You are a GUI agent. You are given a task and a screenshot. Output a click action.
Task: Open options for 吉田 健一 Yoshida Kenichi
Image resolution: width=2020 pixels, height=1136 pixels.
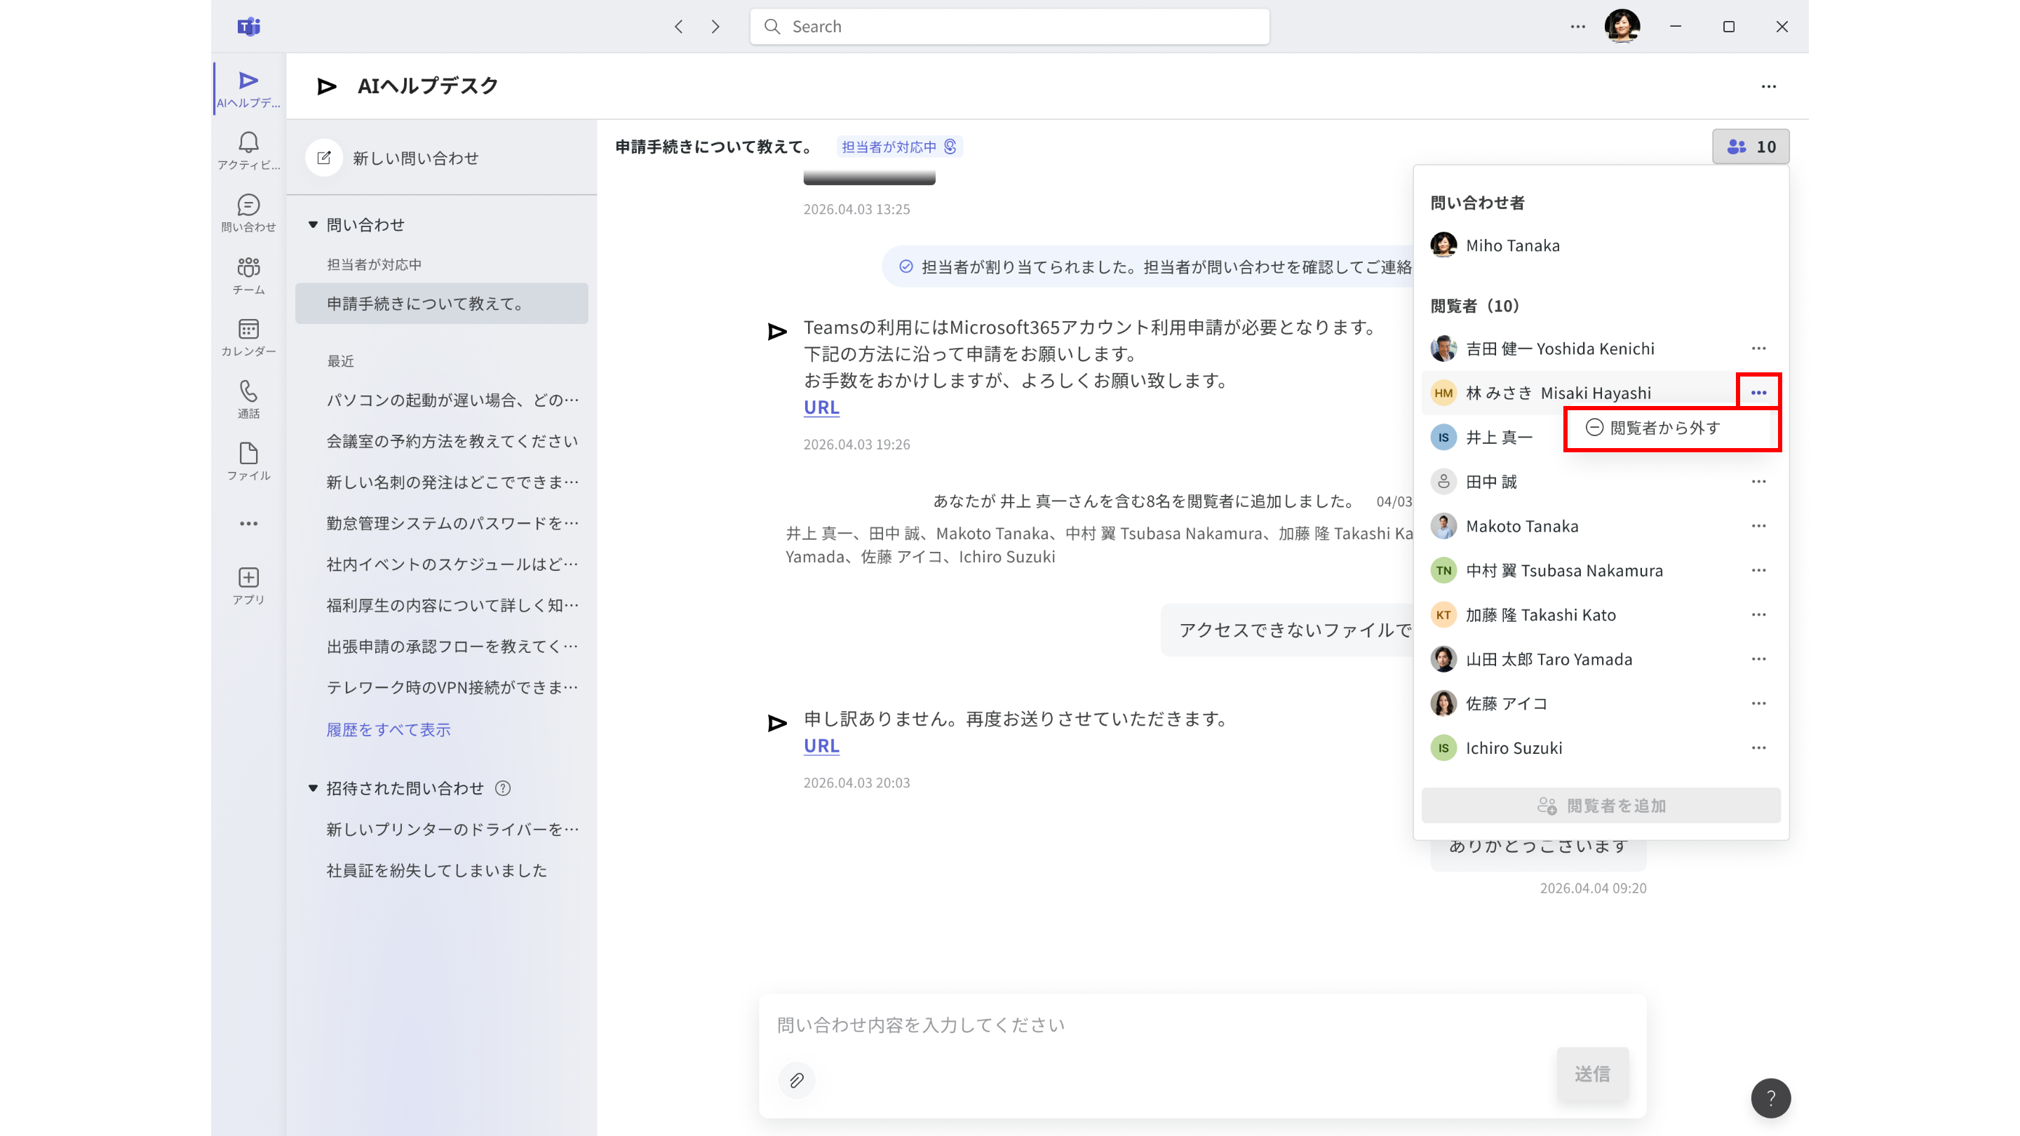point(1759,348)
